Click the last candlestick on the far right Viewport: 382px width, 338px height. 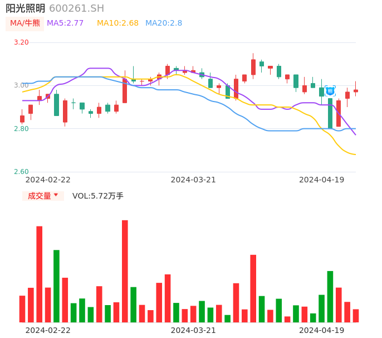pos(356,90)
